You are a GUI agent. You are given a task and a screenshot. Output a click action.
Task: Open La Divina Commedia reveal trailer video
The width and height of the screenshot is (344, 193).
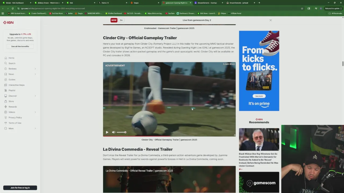[x=169, y=179]
